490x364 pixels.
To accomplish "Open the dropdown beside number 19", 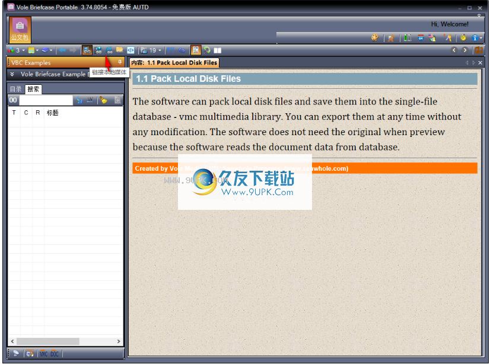I will (x=160, y=50).
